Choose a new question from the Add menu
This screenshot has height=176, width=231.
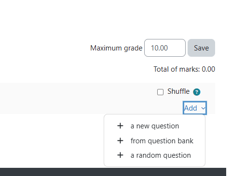[154, 126]
